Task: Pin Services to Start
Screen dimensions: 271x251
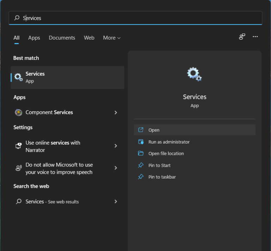Action: point(159,165)
